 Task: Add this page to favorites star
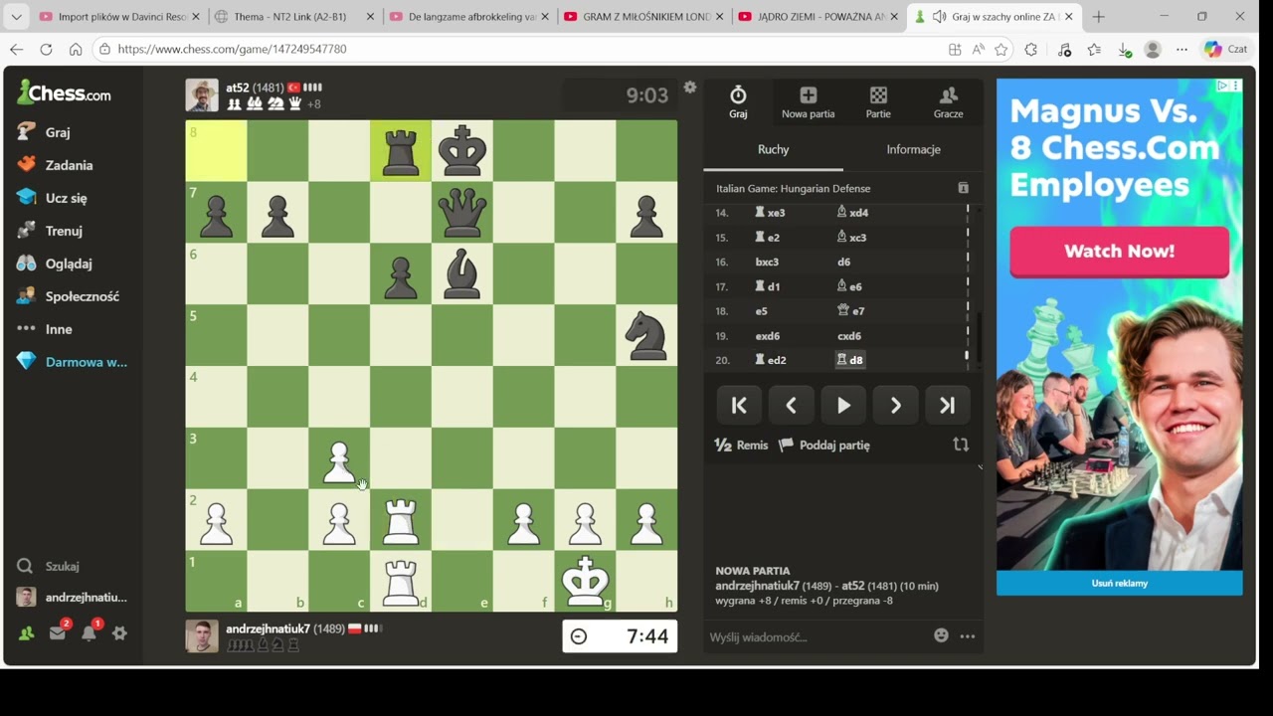pos(1001,50)
